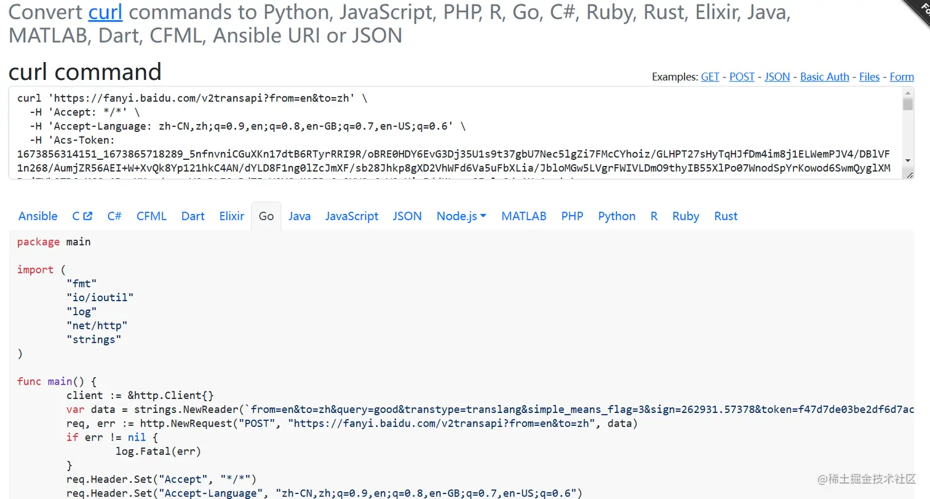Switch to the R tab

[654, 216]
